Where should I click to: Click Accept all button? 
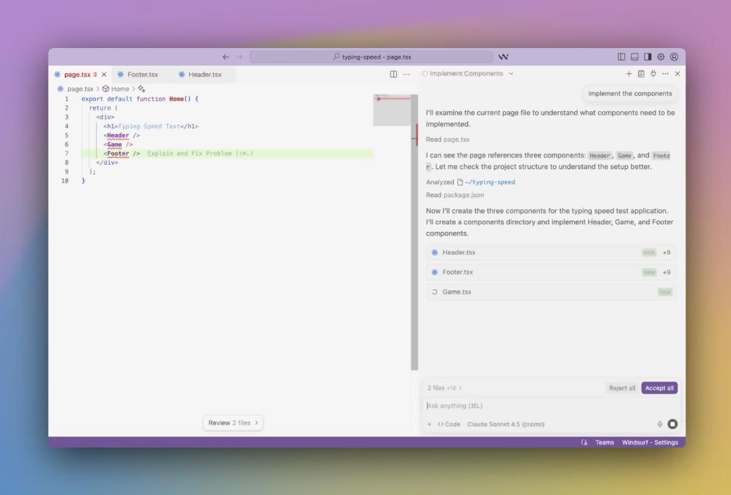pyautogui.click(x=659, y=388)
